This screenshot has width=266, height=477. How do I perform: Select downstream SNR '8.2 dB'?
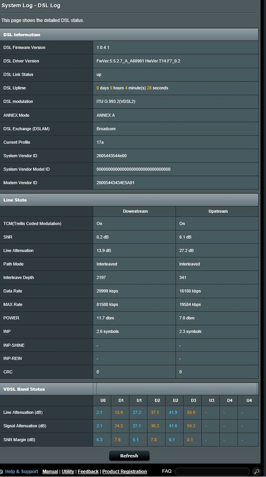point(102,237)
